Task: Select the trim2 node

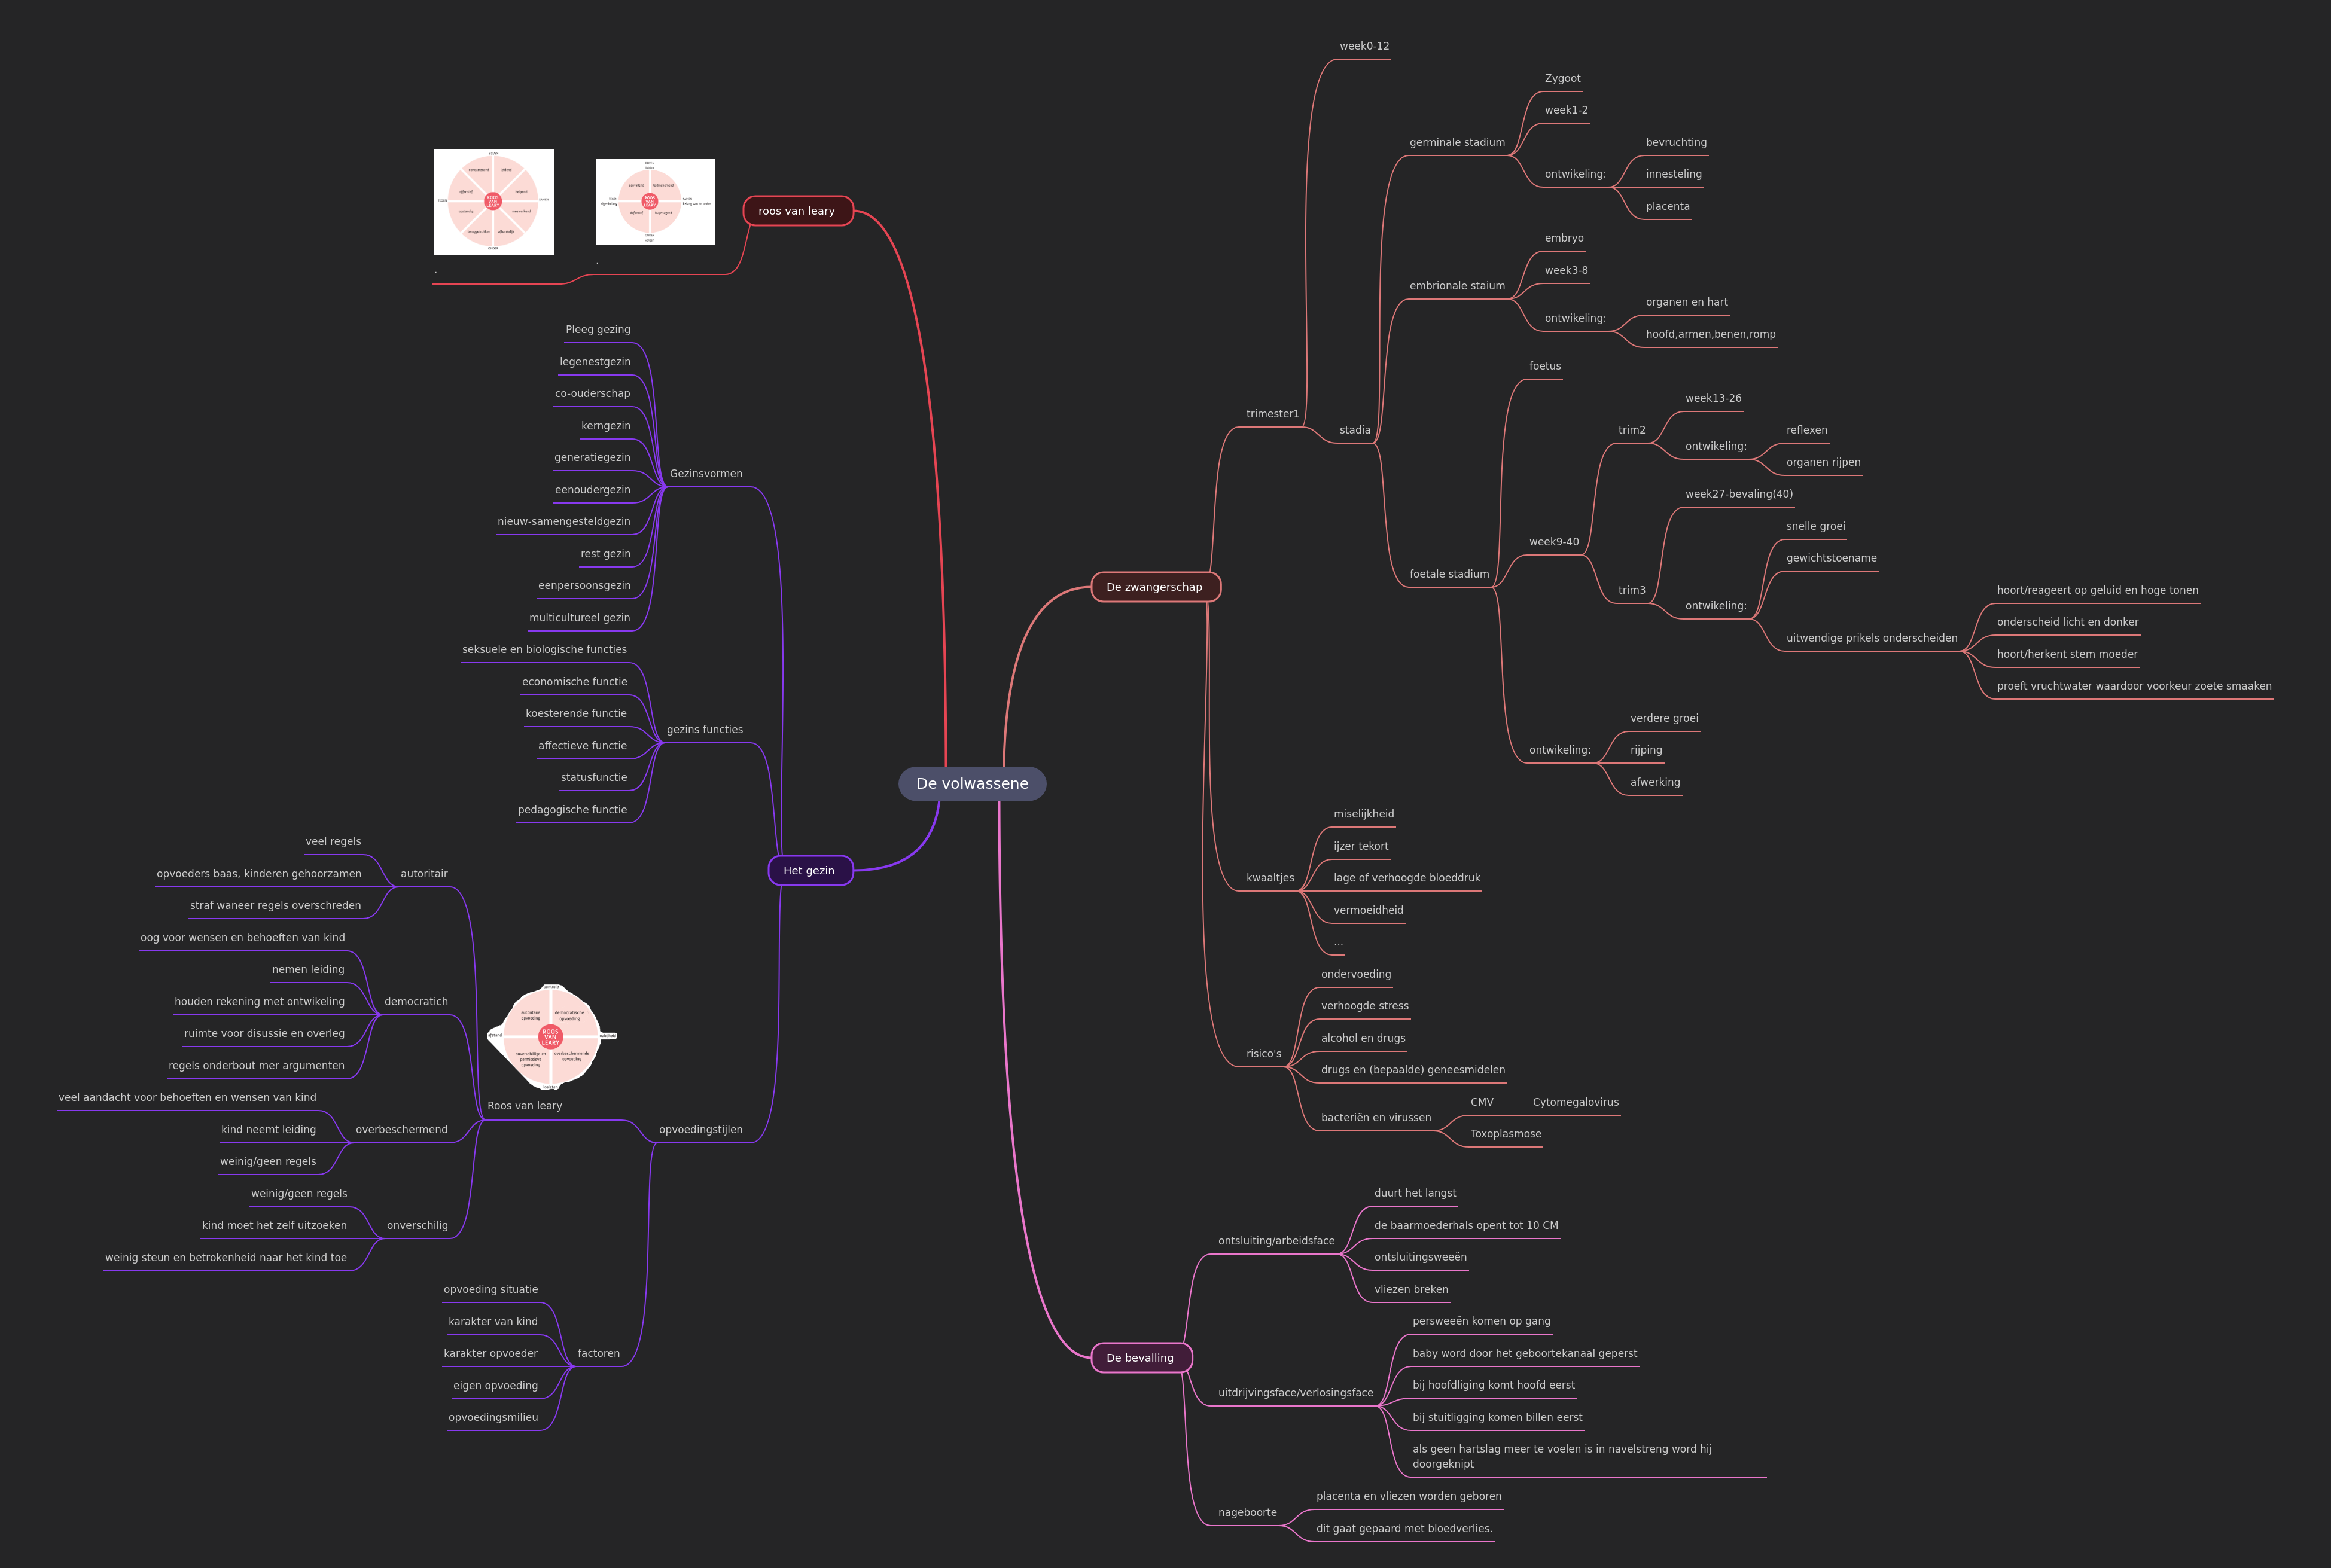Action: coord(1632,430)
